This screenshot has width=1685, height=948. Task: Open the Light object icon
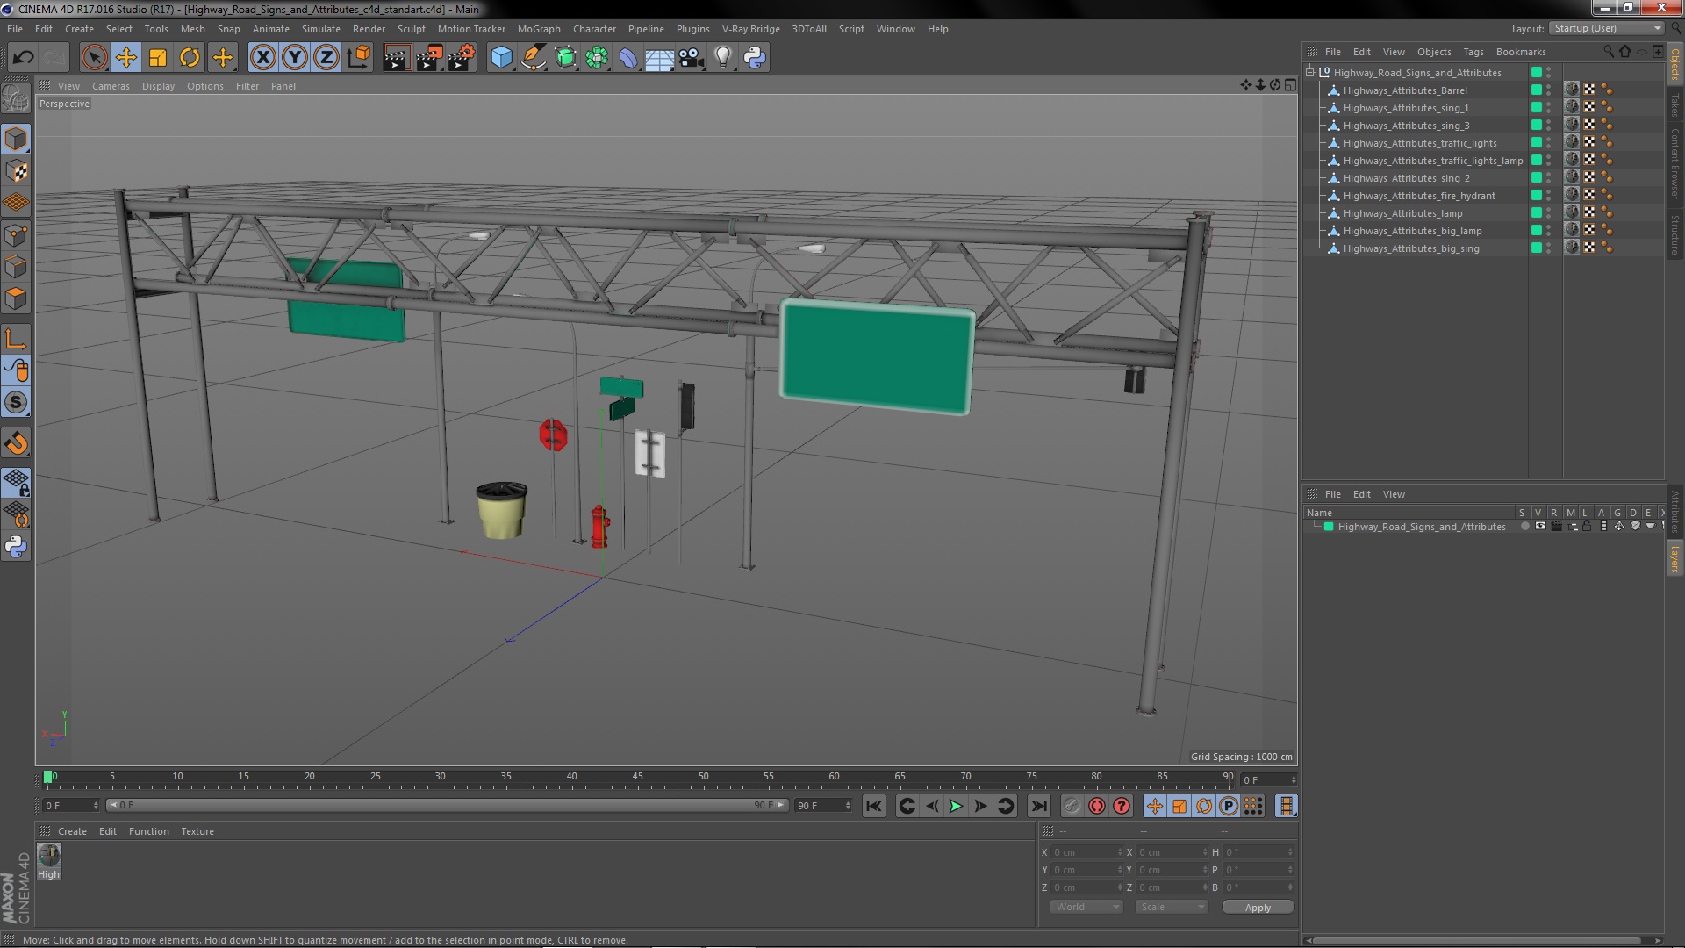point(722,58)
